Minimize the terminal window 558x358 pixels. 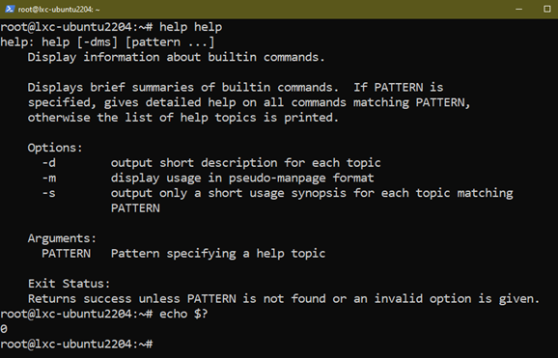518,10
